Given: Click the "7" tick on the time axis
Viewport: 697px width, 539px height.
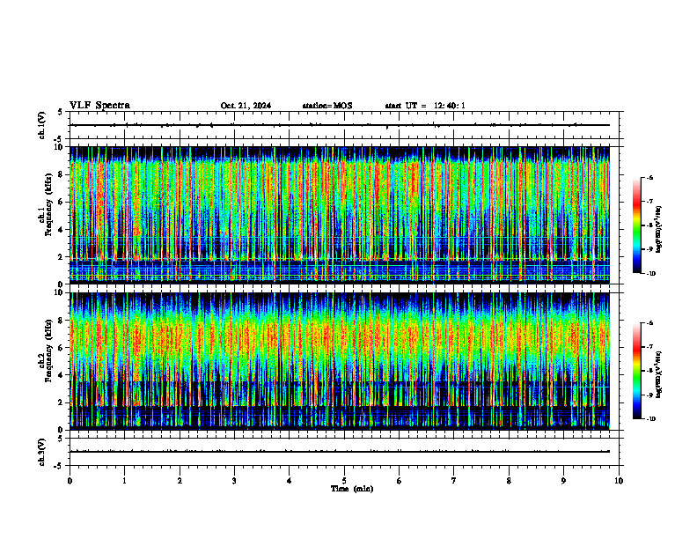Looking at the screenshot, I should 454,481.
